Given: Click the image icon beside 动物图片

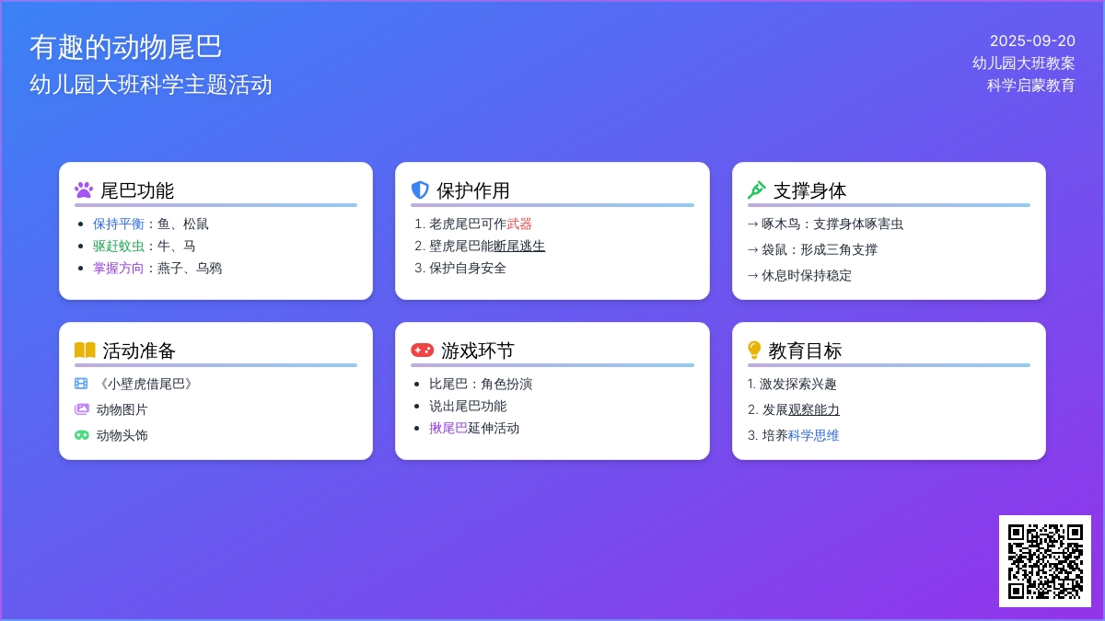Looking at the screenshot, I should tap(81, 409).
